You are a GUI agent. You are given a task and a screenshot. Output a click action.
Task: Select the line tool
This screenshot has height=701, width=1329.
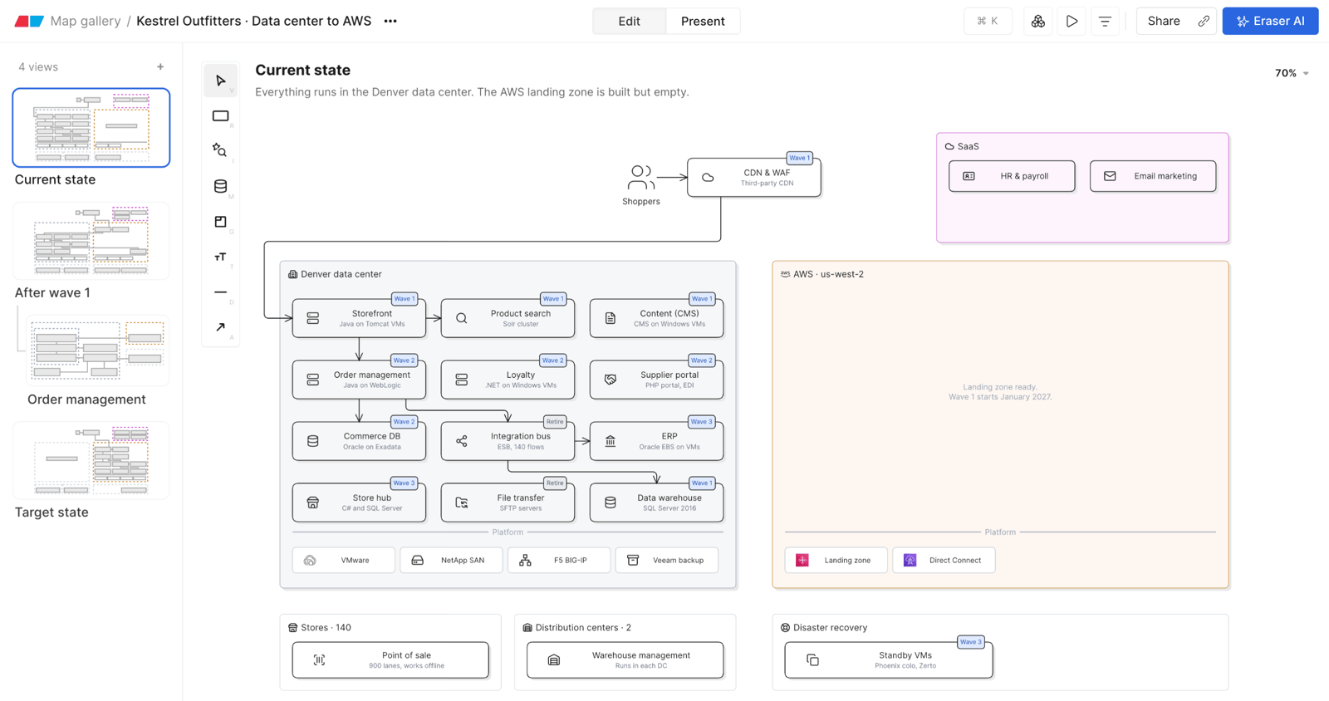pos(220,292)
